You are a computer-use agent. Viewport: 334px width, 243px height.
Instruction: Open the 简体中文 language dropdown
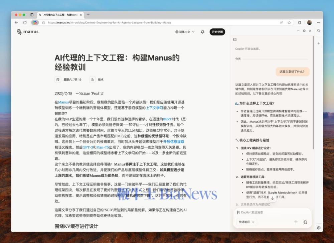(x=185, y=32)
